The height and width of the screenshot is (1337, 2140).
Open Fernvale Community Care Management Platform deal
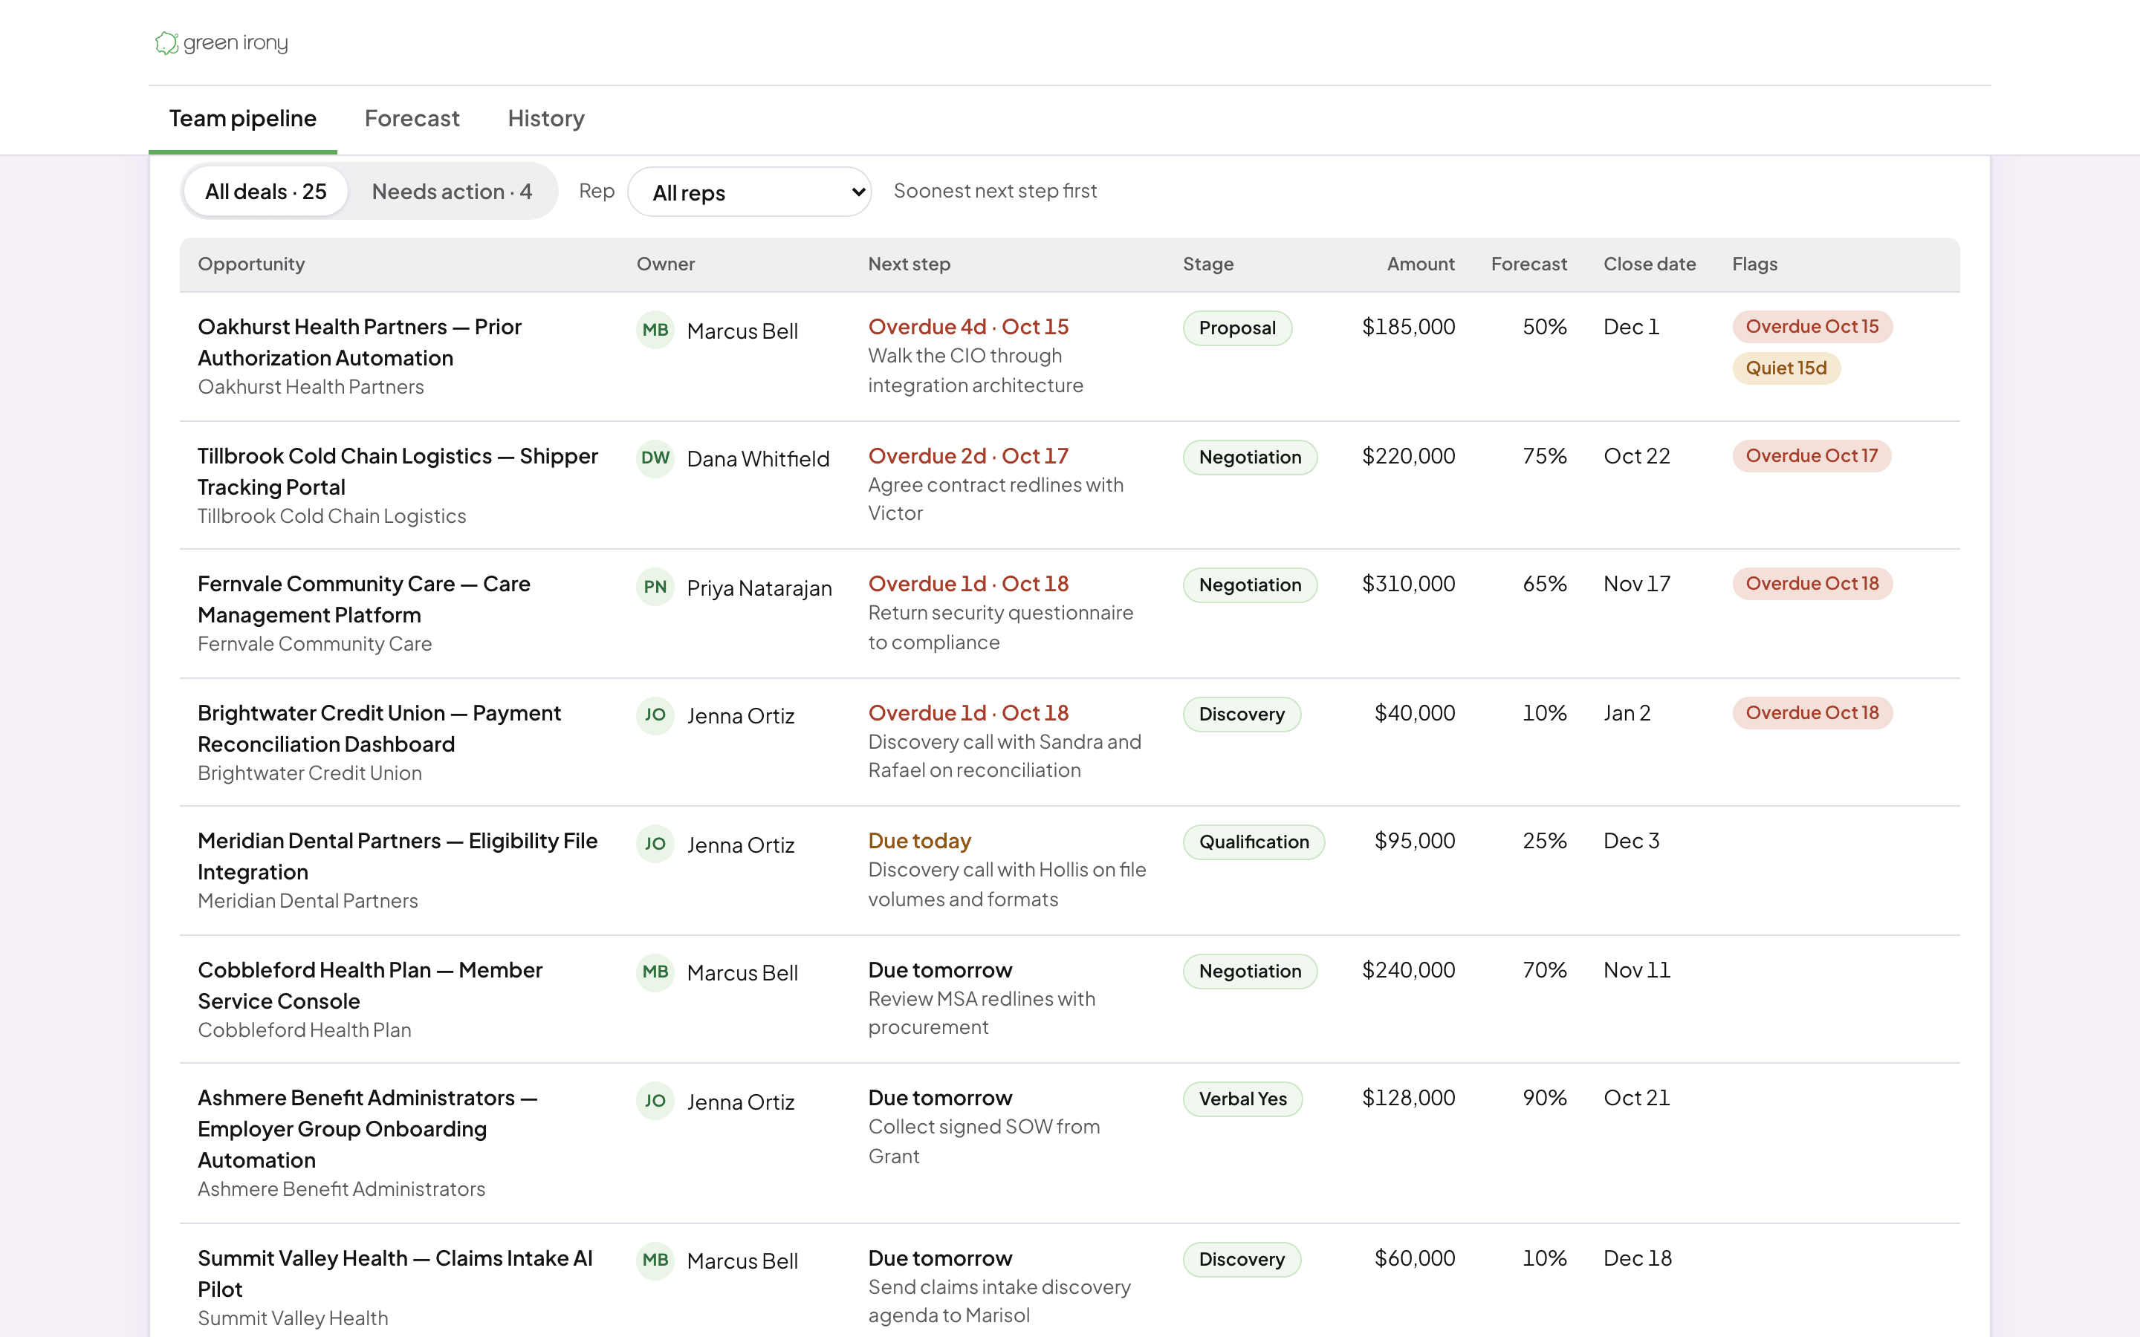363,599
